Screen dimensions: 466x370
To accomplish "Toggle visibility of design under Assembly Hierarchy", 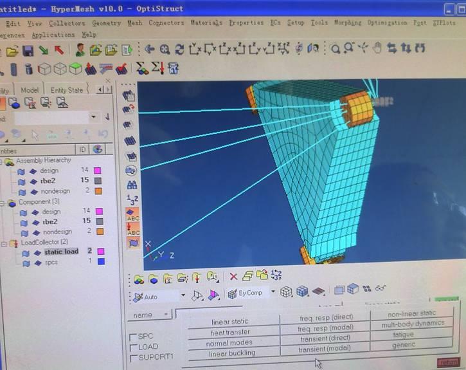I will pos(21,172).
